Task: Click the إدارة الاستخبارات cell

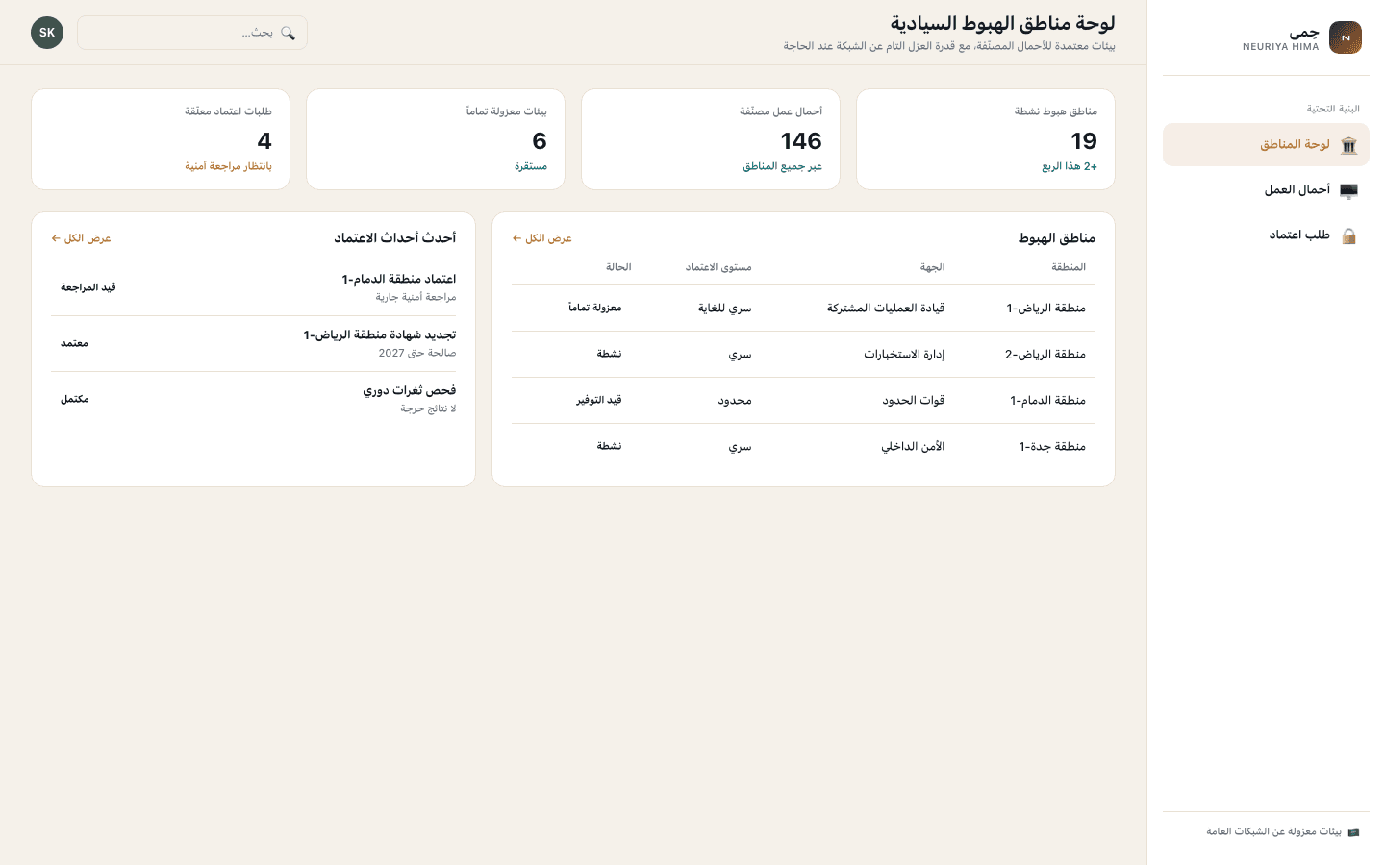Action: pyautogui.click(x=904, y=355)
